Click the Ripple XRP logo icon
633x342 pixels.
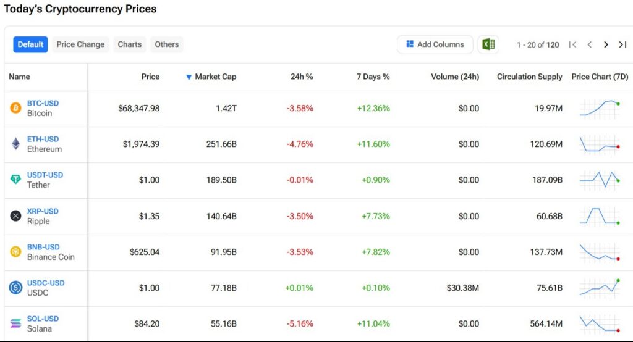pos(15,216)
